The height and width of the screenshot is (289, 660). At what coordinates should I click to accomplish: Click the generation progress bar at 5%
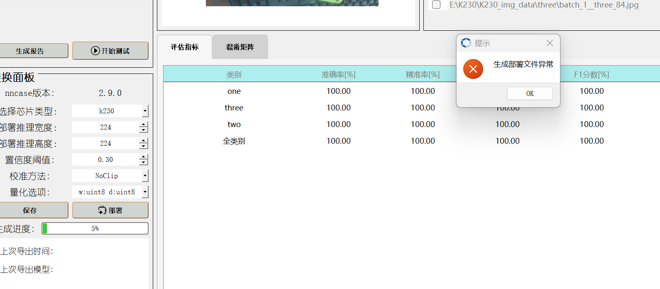click(95, 228)
